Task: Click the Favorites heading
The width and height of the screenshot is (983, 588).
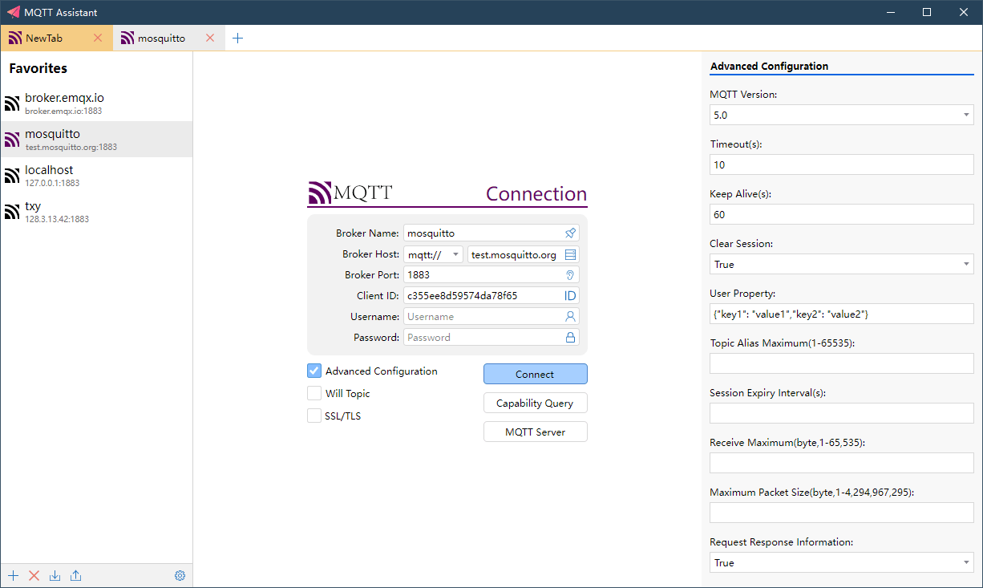Action: [38, 68]
